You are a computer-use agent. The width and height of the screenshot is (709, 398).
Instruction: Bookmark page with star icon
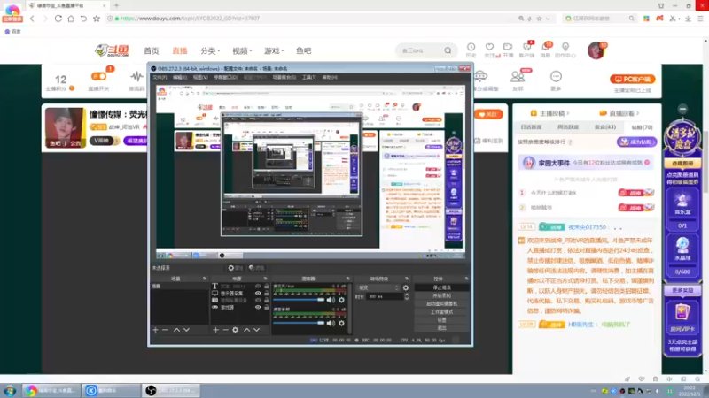[x=97, y=19]
